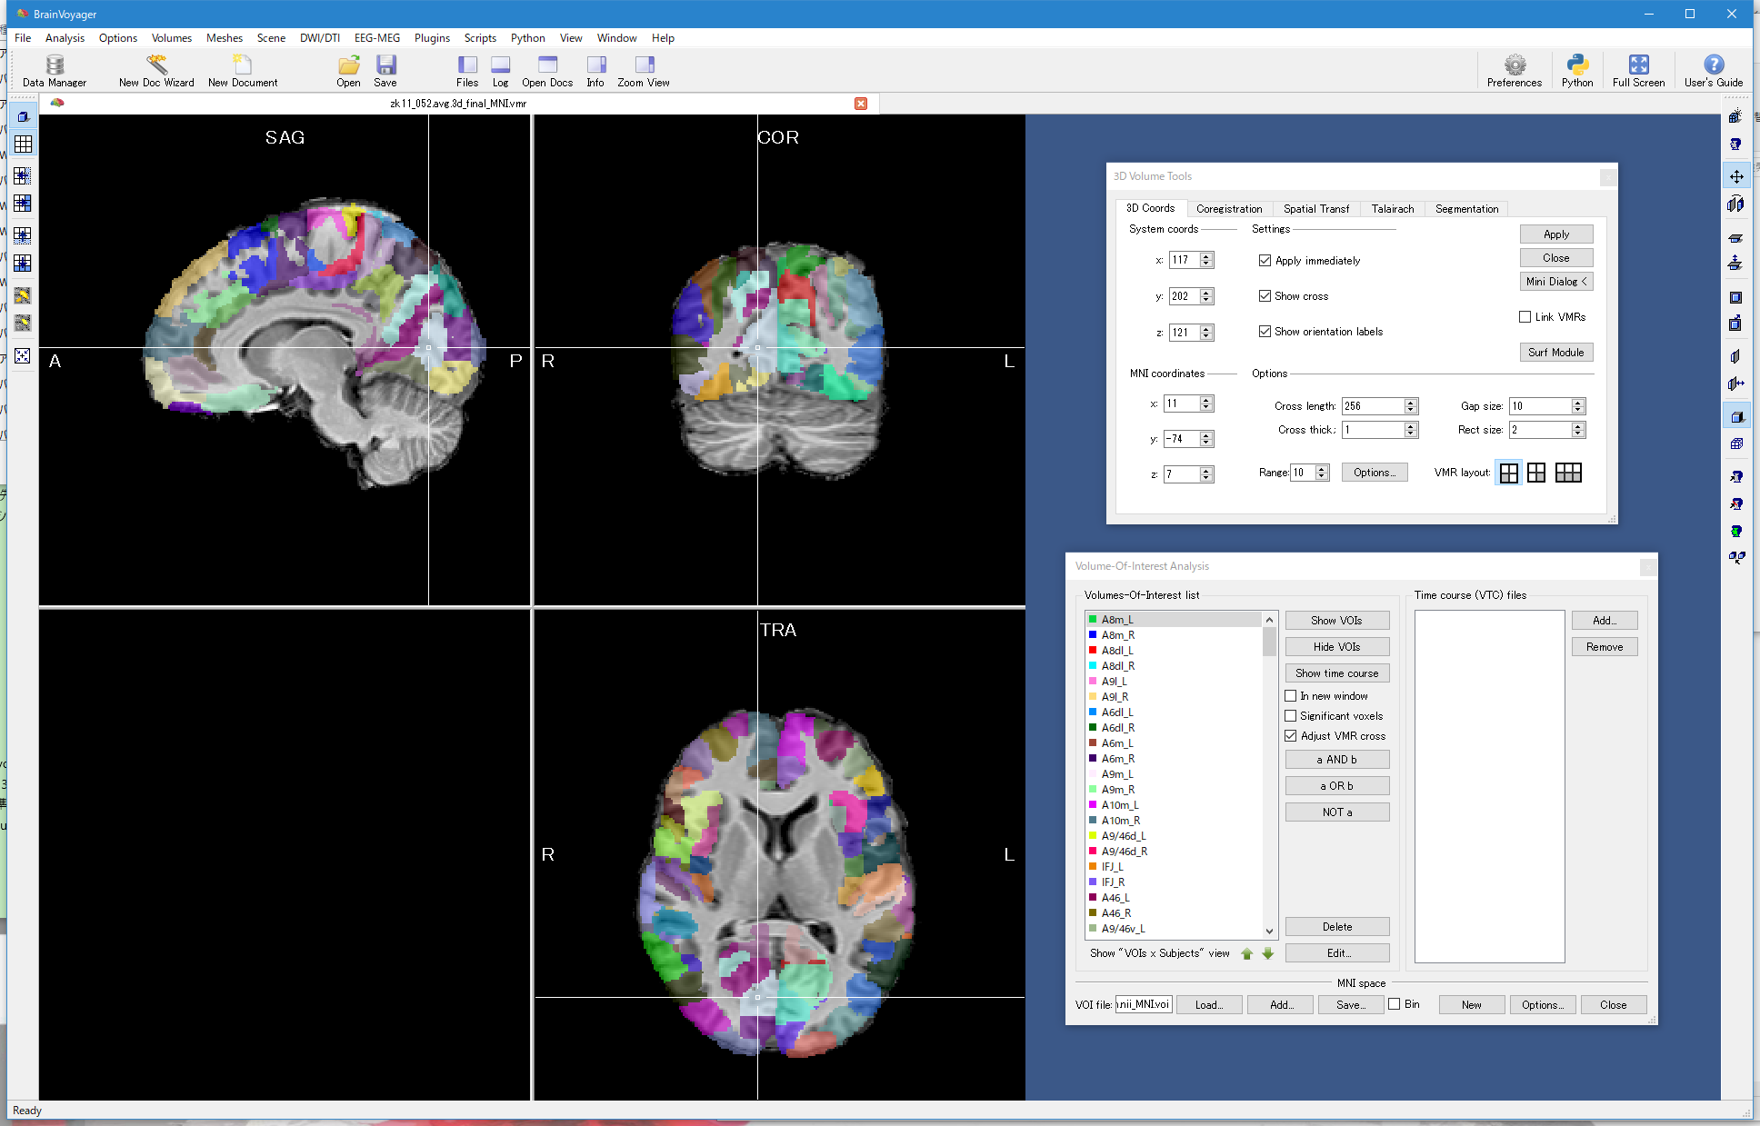Select the three-column VMR layout icon
This screenshot has height=1126, width=1760.
click(1568, 473)
